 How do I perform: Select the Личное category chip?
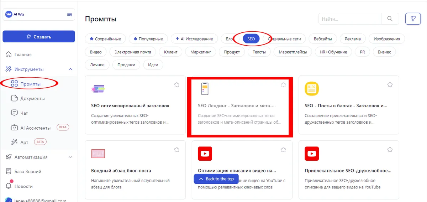[97, 65]
